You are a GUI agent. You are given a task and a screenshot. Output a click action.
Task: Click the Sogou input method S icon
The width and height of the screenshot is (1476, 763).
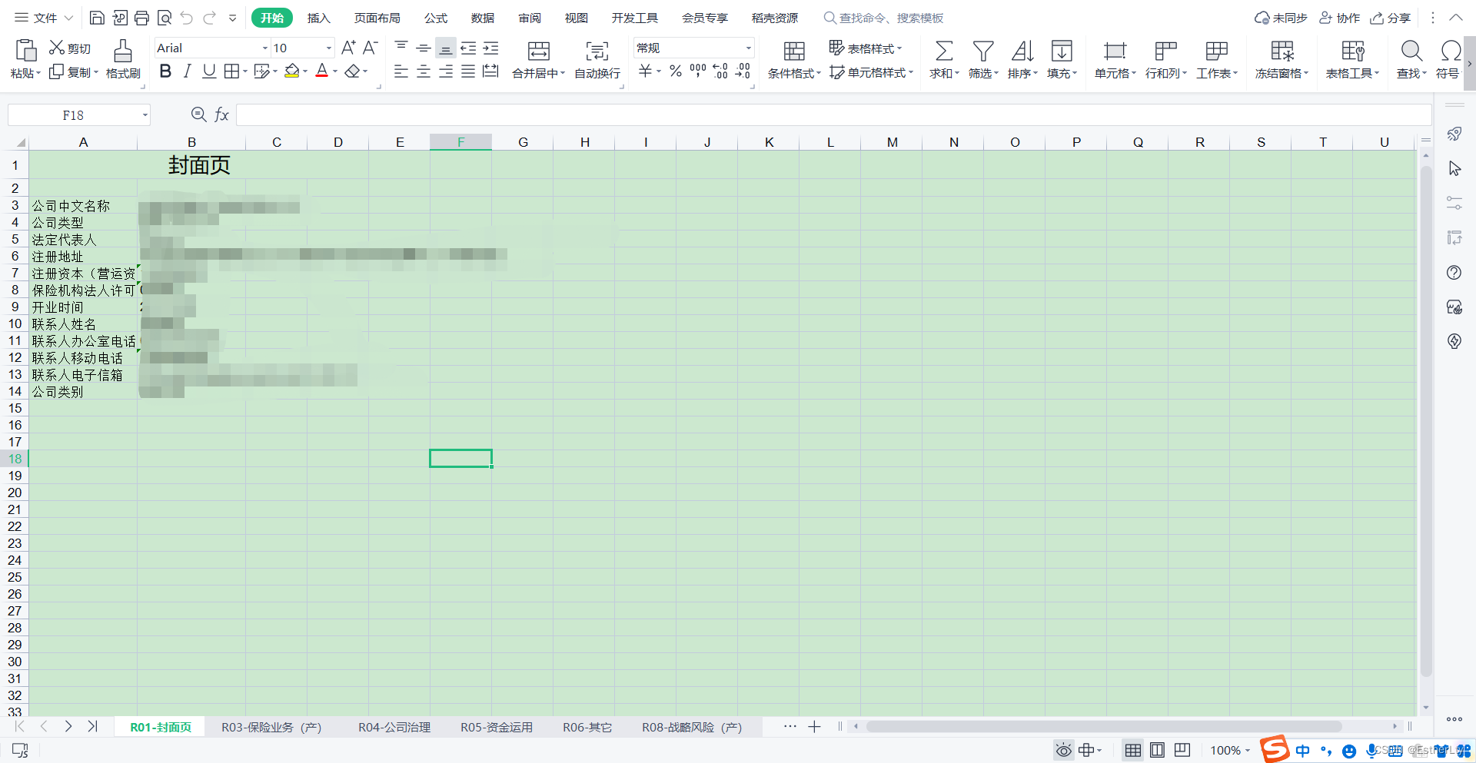coord(1274,748)
